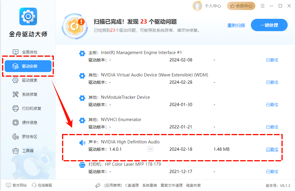Click the 金舟驱动大师 gear logo

click(x=28, y=16)
